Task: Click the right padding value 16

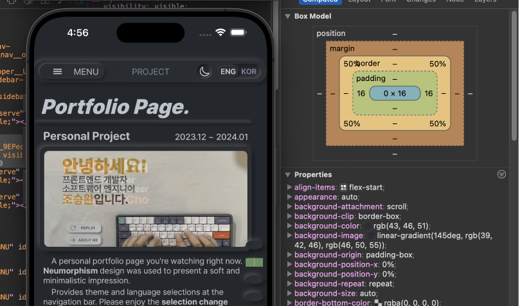Action: (x=429, y=93)
